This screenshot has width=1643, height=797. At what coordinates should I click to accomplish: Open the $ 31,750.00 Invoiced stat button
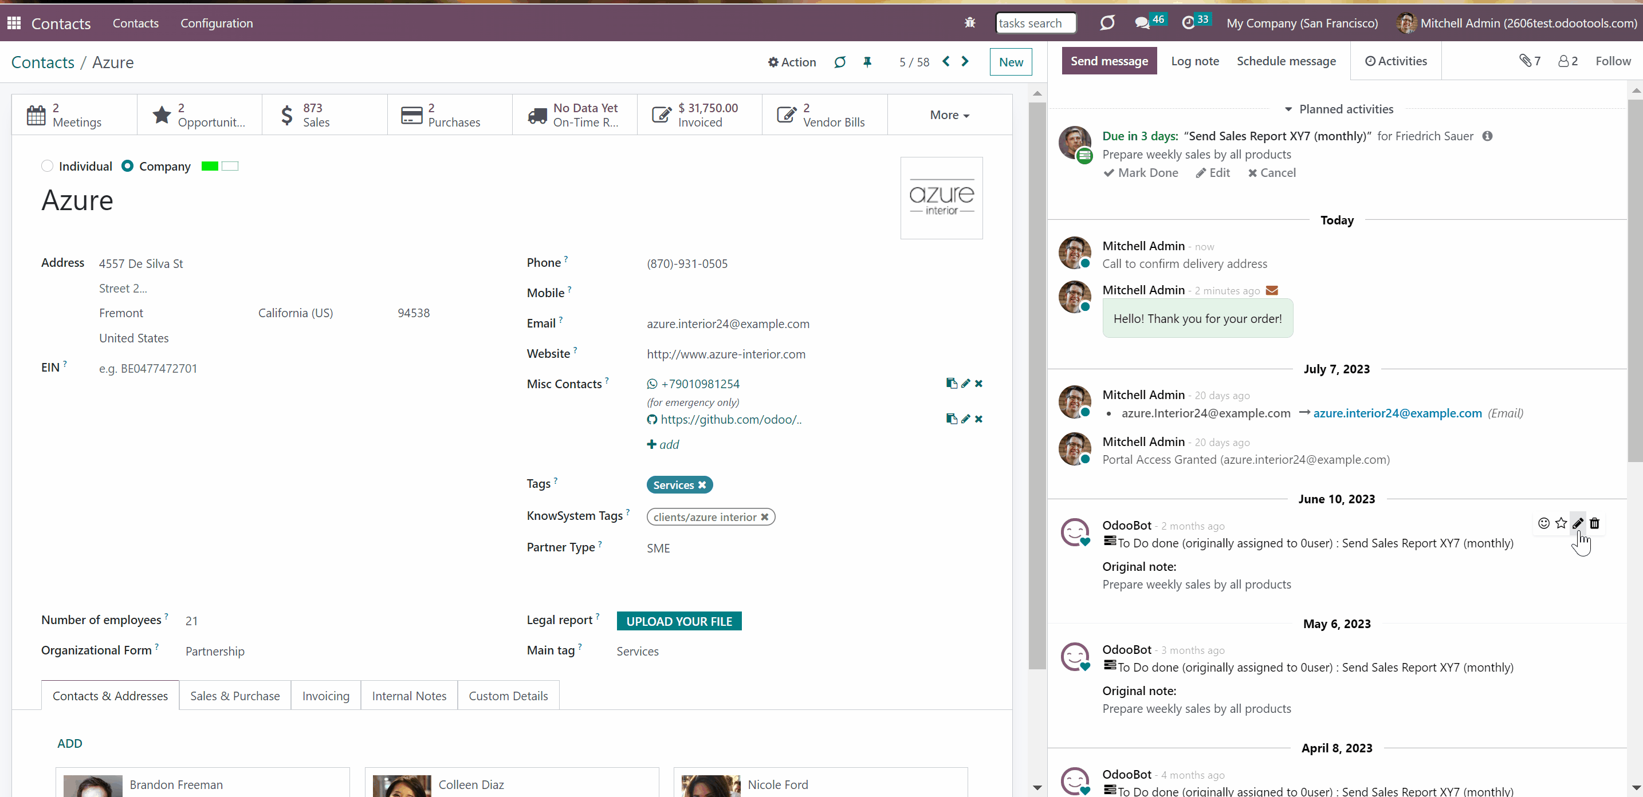[699, 115]
